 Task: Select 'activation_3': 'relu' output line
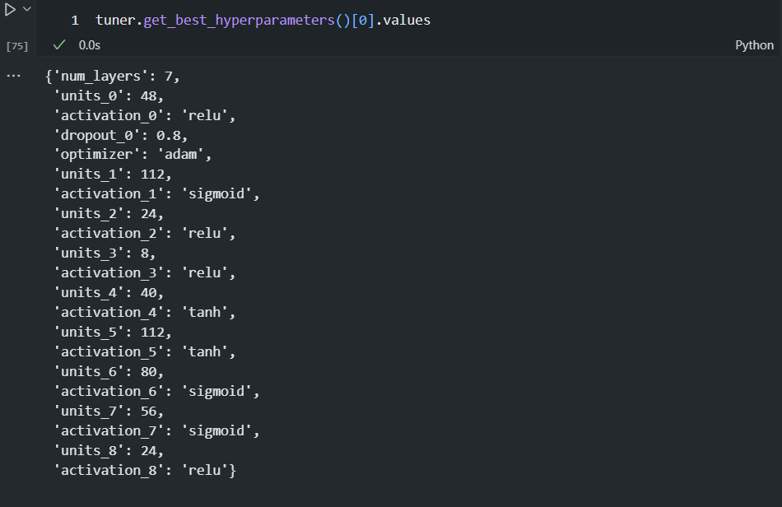click(x=145, y=273)
